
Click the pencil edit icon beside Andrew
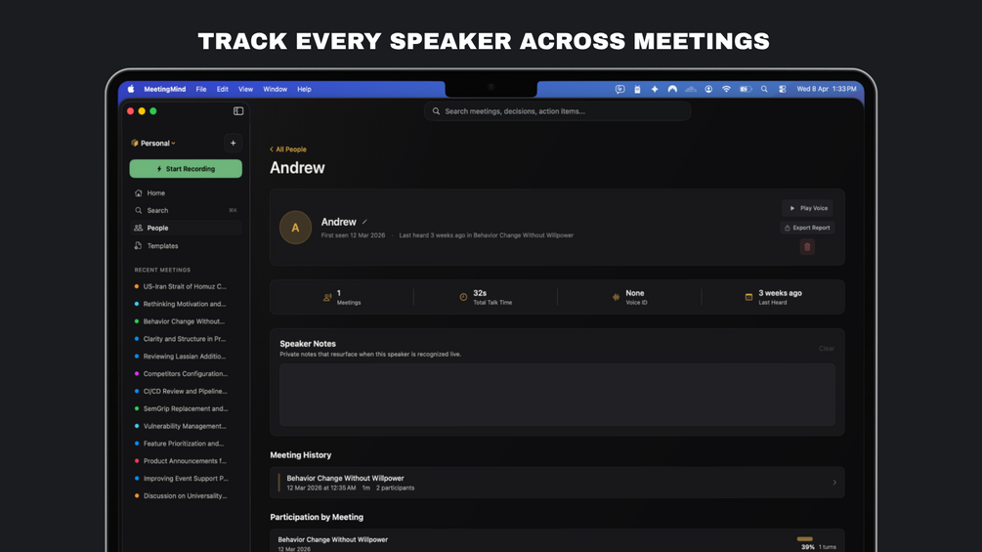(x=364, y=222)
